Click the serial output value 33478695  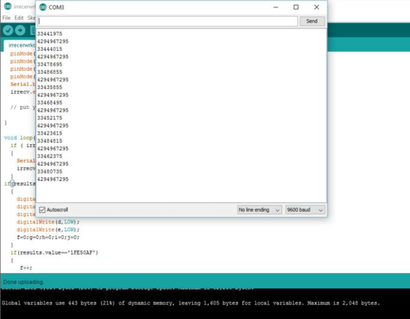pos(50,64)
